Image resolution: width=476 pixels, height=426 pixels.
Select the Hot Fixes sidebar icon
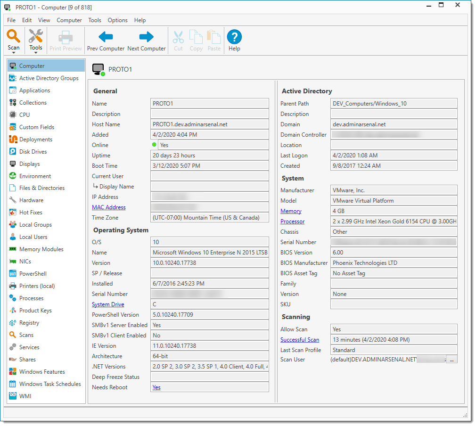point(13,213)
